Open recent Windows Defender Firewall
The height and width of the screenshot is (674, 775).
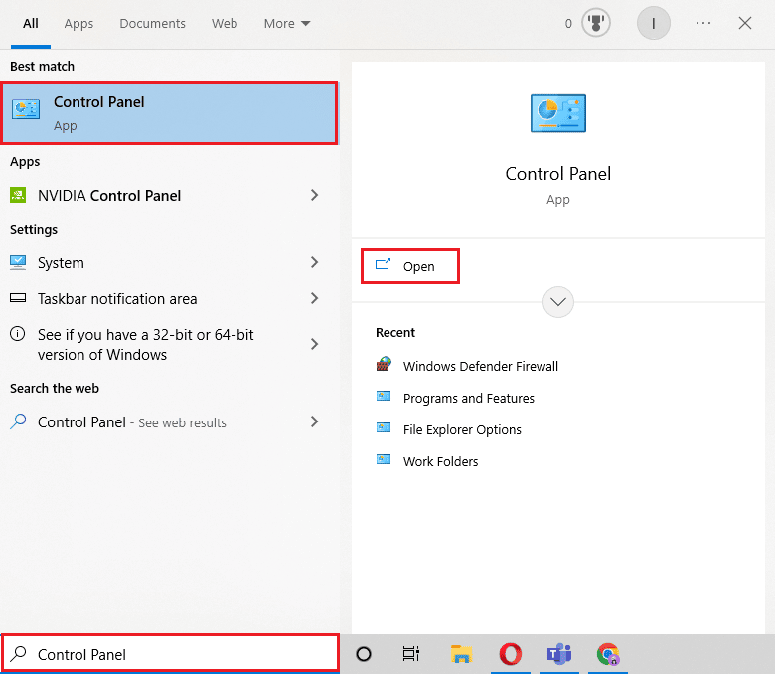coord(481,366)
